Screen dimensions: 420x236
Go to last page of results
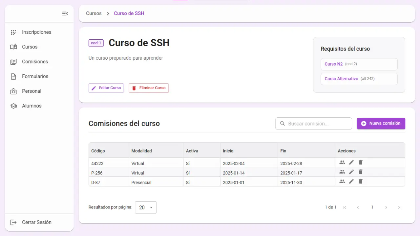pyautogui.click(x=400, y=207)
